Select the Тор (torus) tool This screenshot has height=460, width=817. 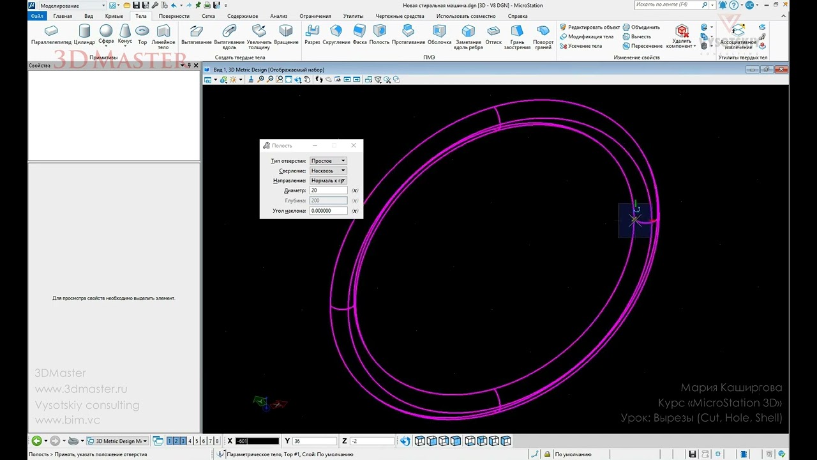(x=142, y=35)
